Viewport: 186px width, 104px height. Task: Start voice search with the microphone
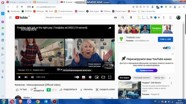point(131,18)
